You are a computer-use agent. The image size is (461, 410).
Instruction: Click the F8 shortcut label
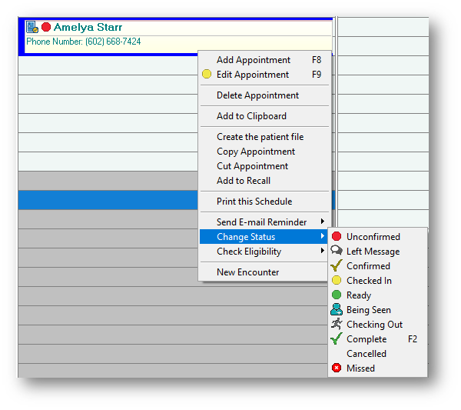(317, 60)
